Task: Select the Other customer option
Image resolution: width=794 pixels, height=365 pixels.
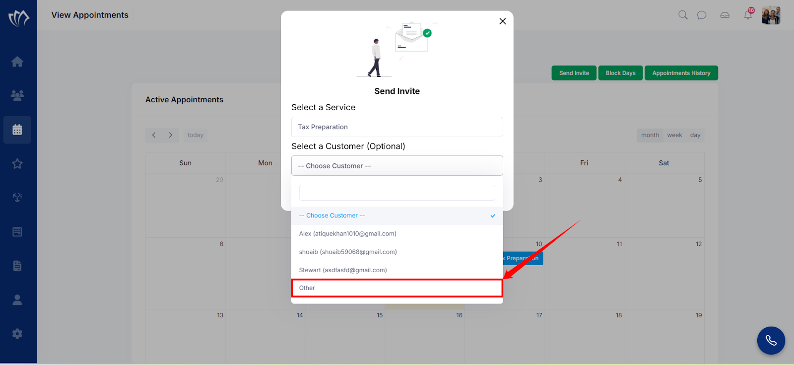Action: [x=397, y=288]
